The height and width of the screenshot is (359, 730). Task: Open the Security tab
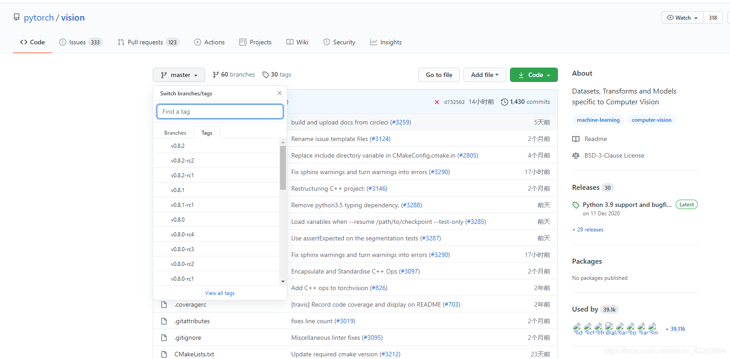click(x=339, y=42)
